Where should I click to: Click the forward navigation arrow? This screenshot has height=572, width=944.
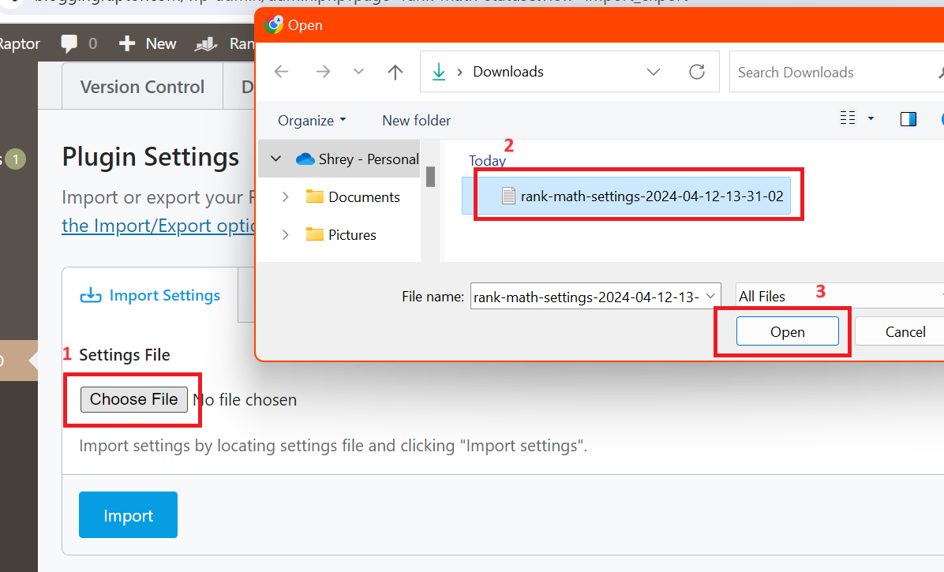click(322, 71)
